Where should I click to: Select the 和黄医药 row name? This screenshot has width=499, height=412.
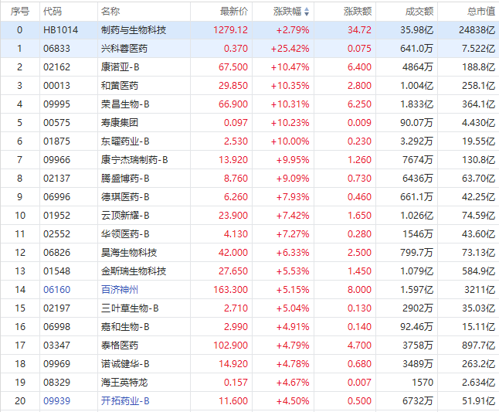119,86
